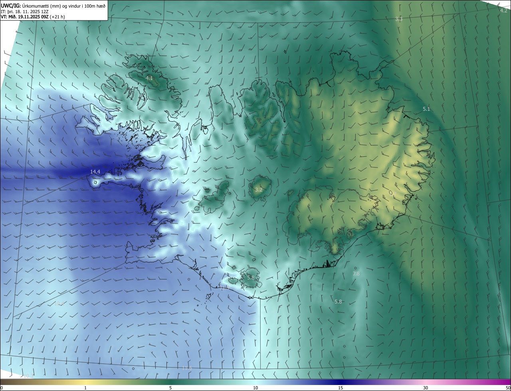Click the 10.4 value in the southwest ocean

[x=59, y=304]
